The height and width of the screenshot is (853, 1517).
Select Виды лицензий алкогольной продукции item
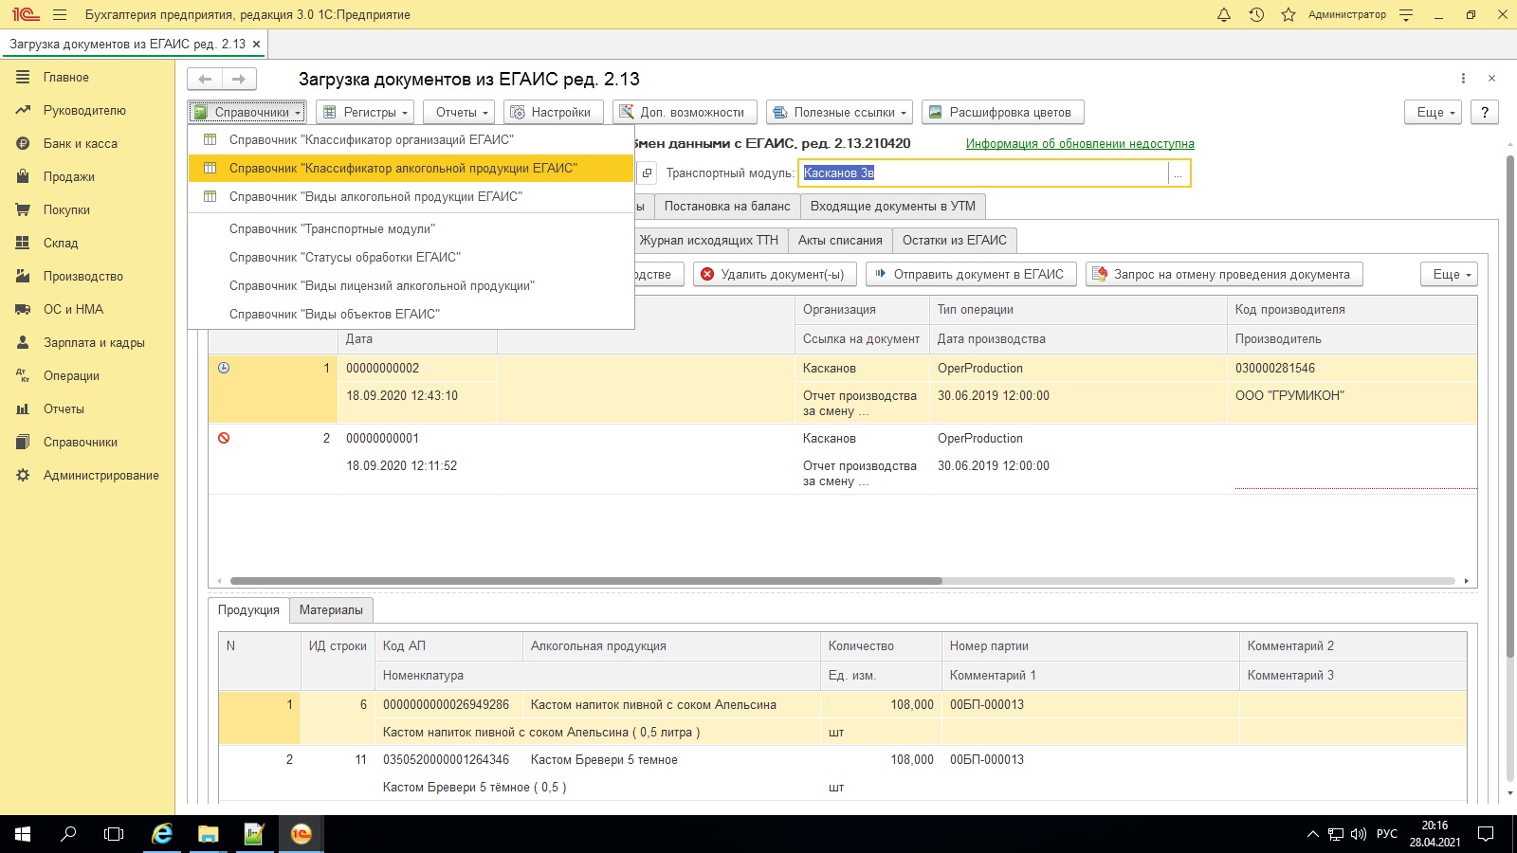[411, 285]
